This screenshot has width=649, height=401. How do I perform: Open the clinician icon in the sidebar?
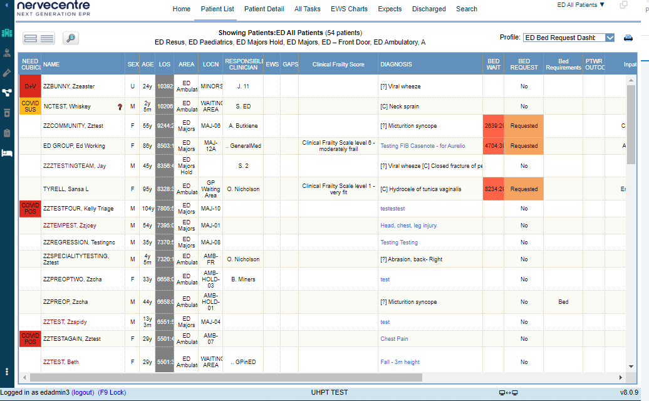[x=7, y=53]
